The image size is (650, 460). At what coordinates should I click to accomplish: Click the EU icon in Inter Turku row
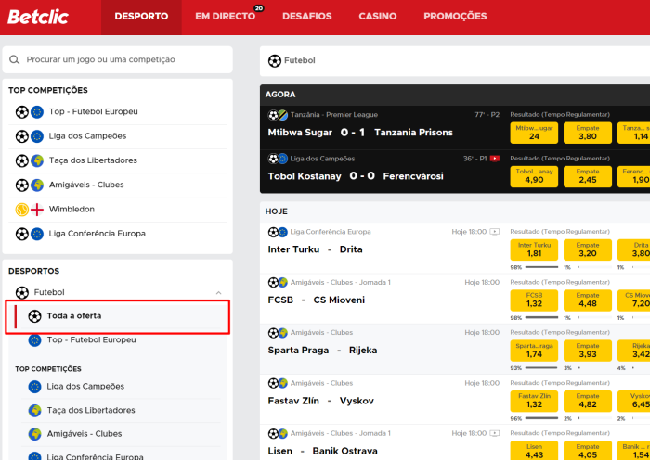point(283,232)
